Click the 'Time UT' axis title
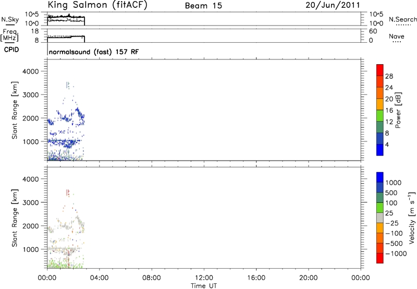The height and width of the screenshot is (289, 417). point(204,286)
